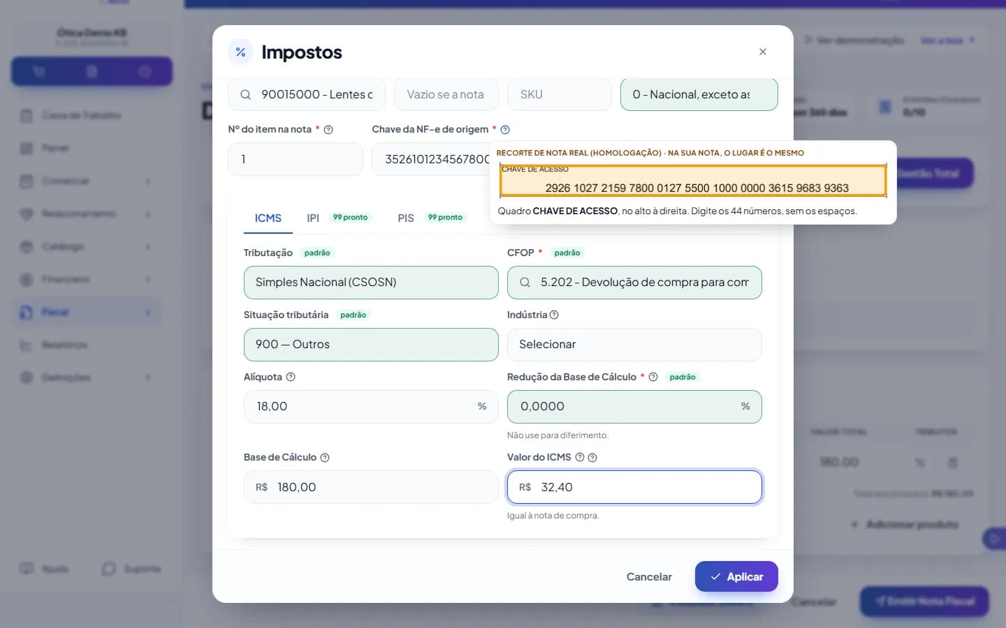Viewport: 1006px width, 628px height.
Task: Click the 'Vazio se a nota' input
Action: [446, 94]
